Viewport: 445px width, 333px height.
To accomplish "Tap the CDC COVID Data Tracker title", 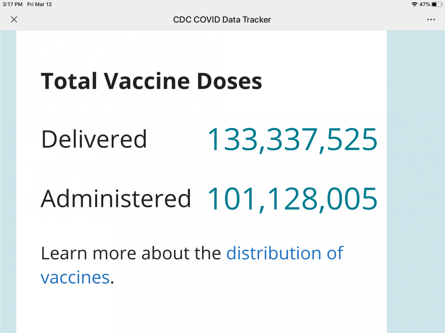I will pos(222,20).
